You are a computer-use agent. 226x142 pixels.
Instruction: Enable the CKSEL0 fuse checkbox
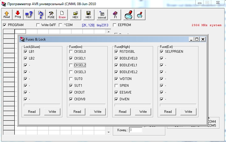tap(71, 52)
